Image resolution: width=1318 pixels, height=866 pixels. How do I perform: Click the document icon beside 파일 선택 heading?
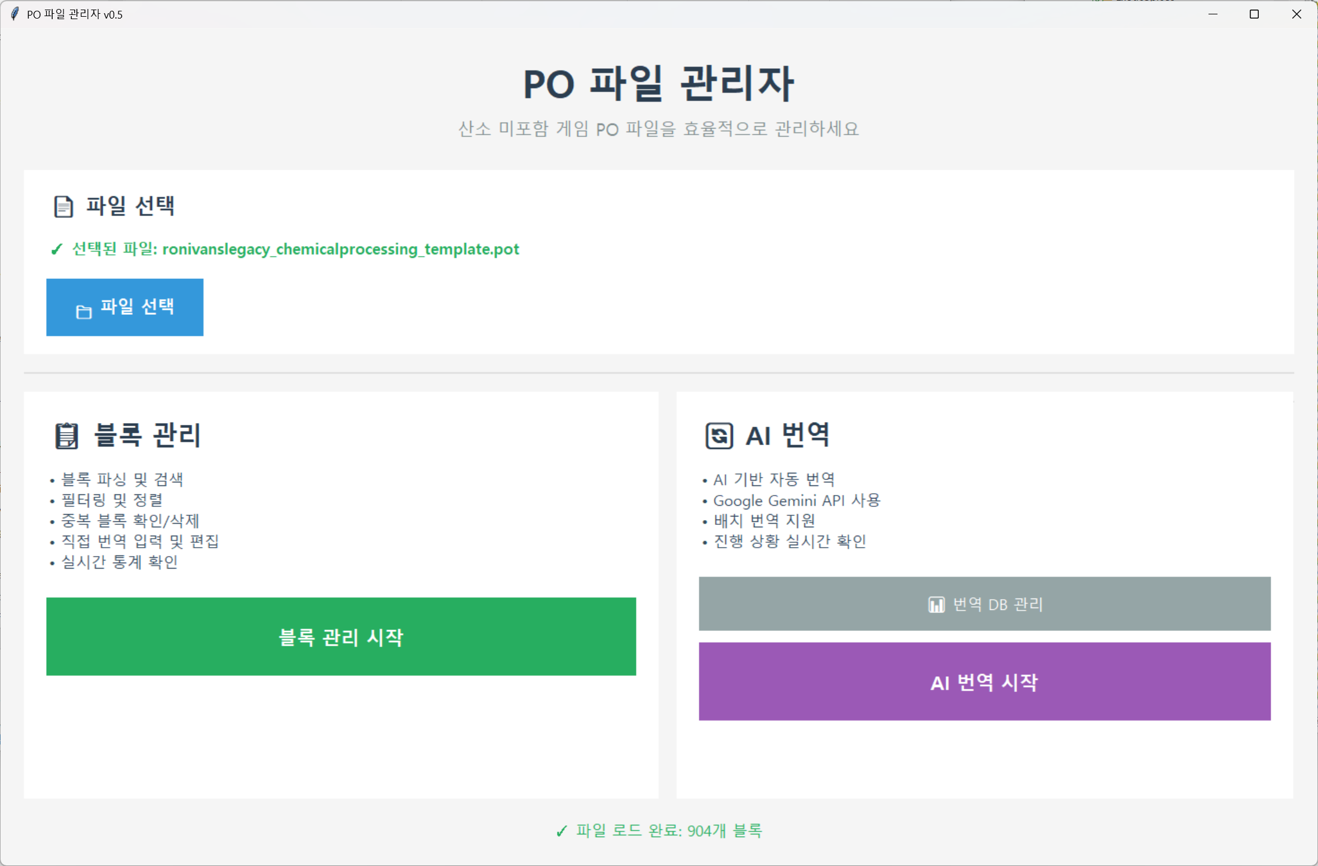coord(63,206)
